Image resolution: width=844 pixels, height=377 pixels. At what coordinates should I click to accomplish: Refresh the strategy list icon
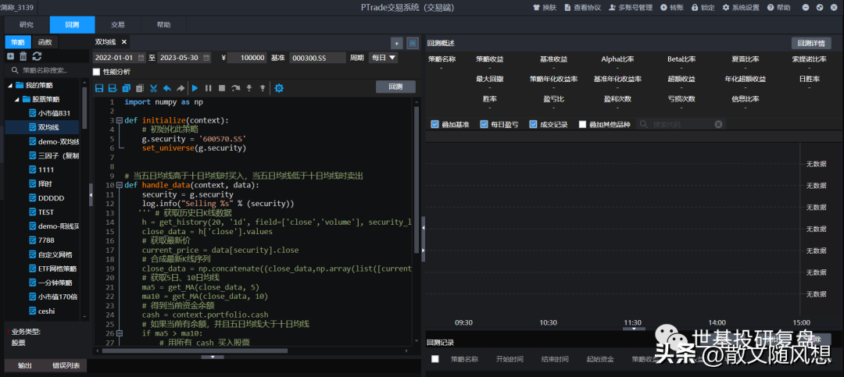38,56
